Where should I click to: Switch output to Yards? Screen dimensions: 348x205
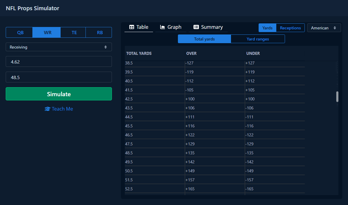tap(267, 28)
